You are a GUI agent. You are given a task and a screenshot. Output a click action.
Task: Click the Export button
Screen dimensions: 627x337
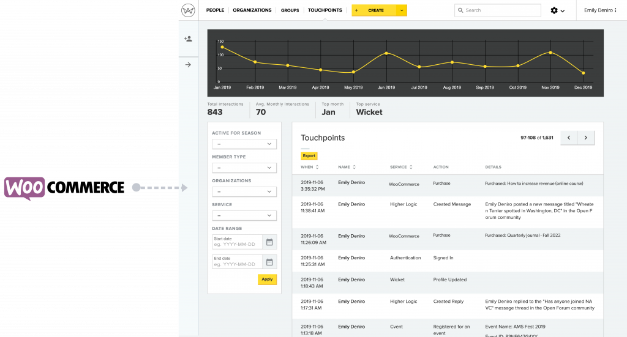309,156
